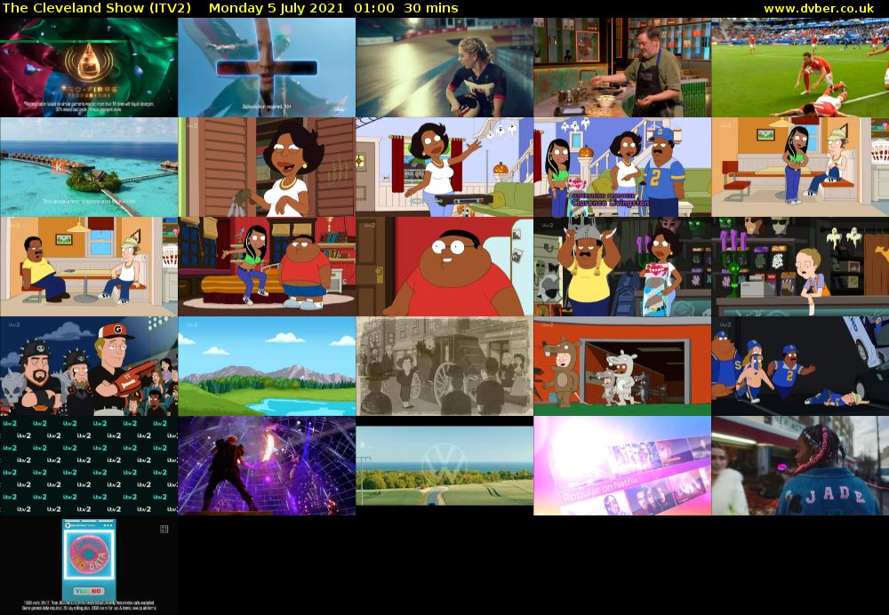
Task: Select the duration text '30 mins'
Action: coord(431,9)
